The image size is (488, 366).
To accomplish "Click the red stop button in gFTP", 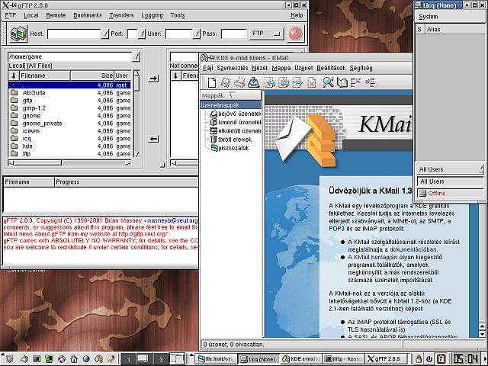I will pos(295,34).
